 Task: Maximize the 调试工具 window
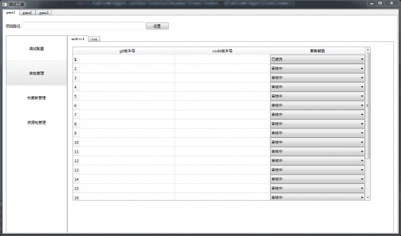(380, 3)
